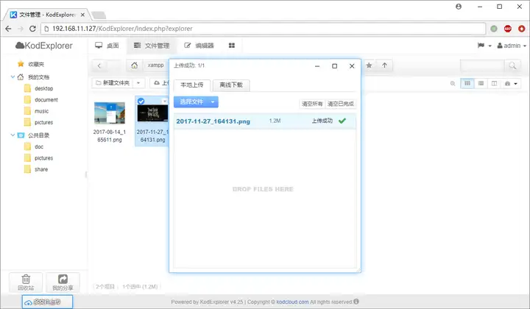Maximize the upload dialog

pos(335,66)
